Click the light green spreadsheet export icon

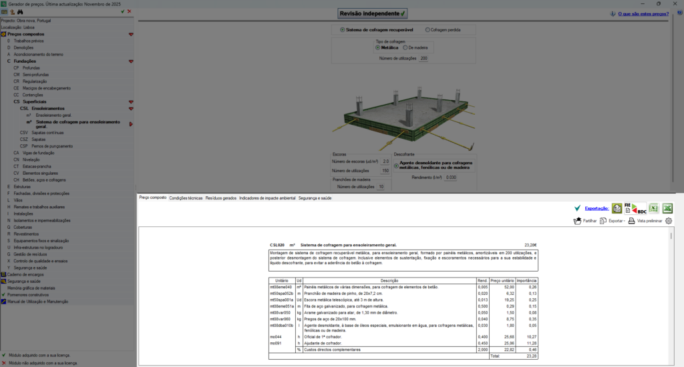point(653,208)
